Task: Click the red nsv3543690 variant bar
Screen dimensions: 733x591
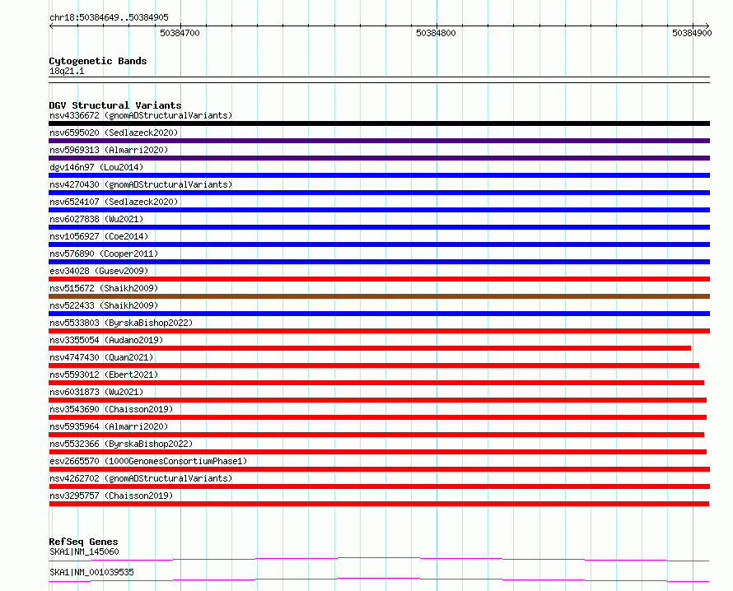Action: [x=378, y=417]
